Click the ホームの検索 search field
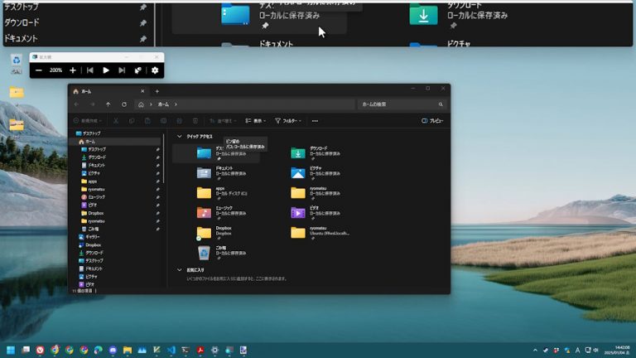The image size is (636, 358). coord(402,104)
